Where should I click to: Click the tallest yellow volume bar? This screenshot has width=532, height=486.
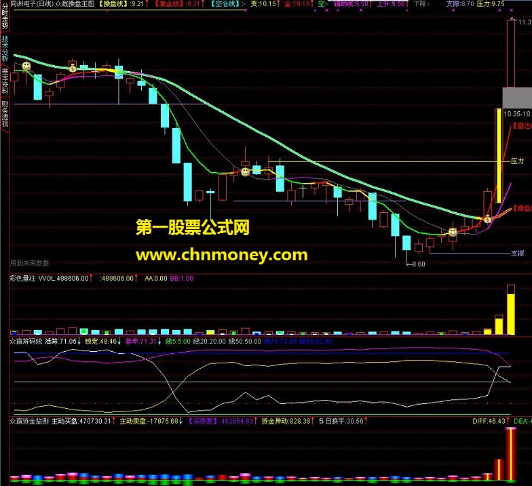[510, 314]
